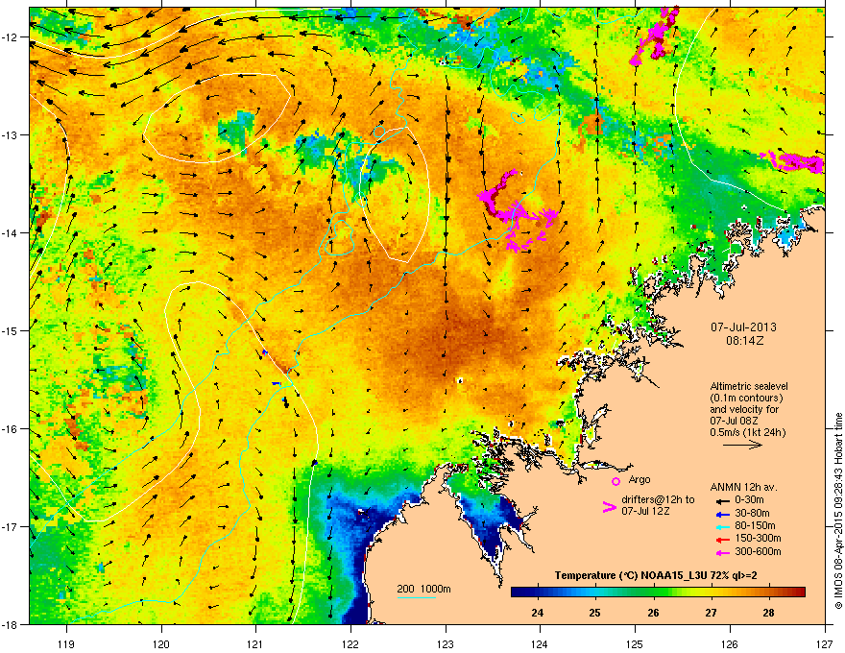Viewport: 845px width, 653px height.
Task: Click the '200 1000m' contour label
Action: tap(423, 589)
